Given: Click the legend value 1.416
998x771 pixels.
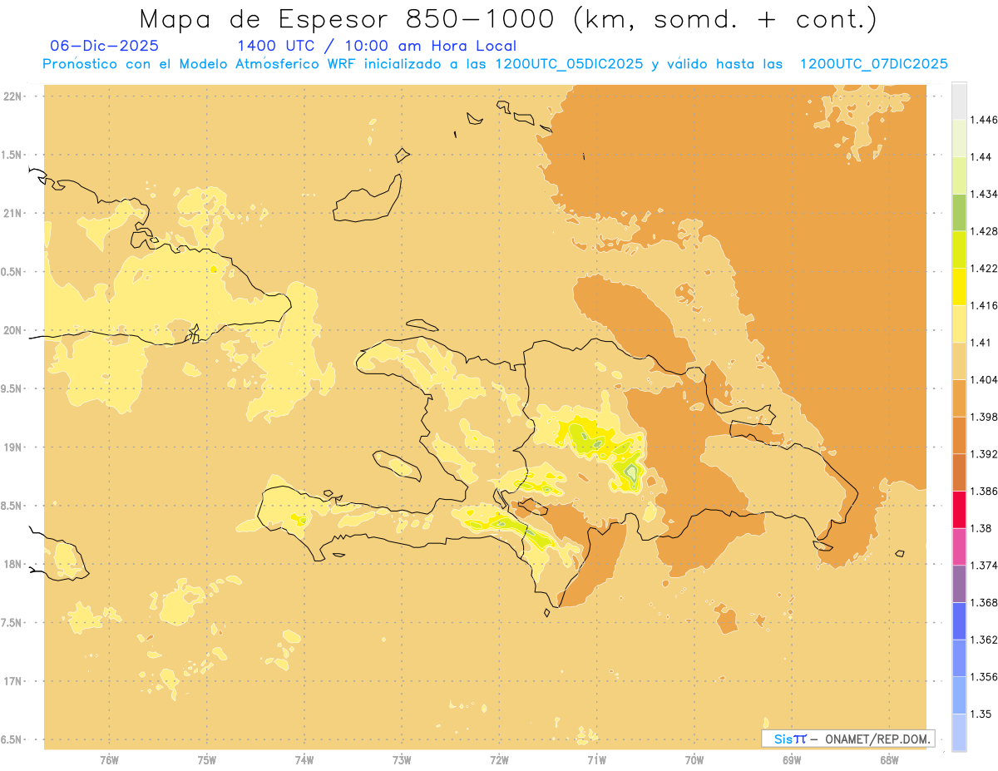Looking at the screenshot, I should [985, 305].
